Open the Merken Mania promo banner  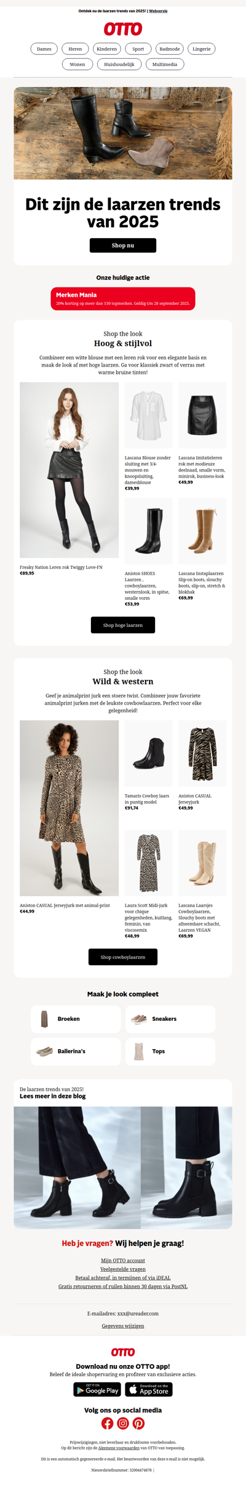pos(123,299)
